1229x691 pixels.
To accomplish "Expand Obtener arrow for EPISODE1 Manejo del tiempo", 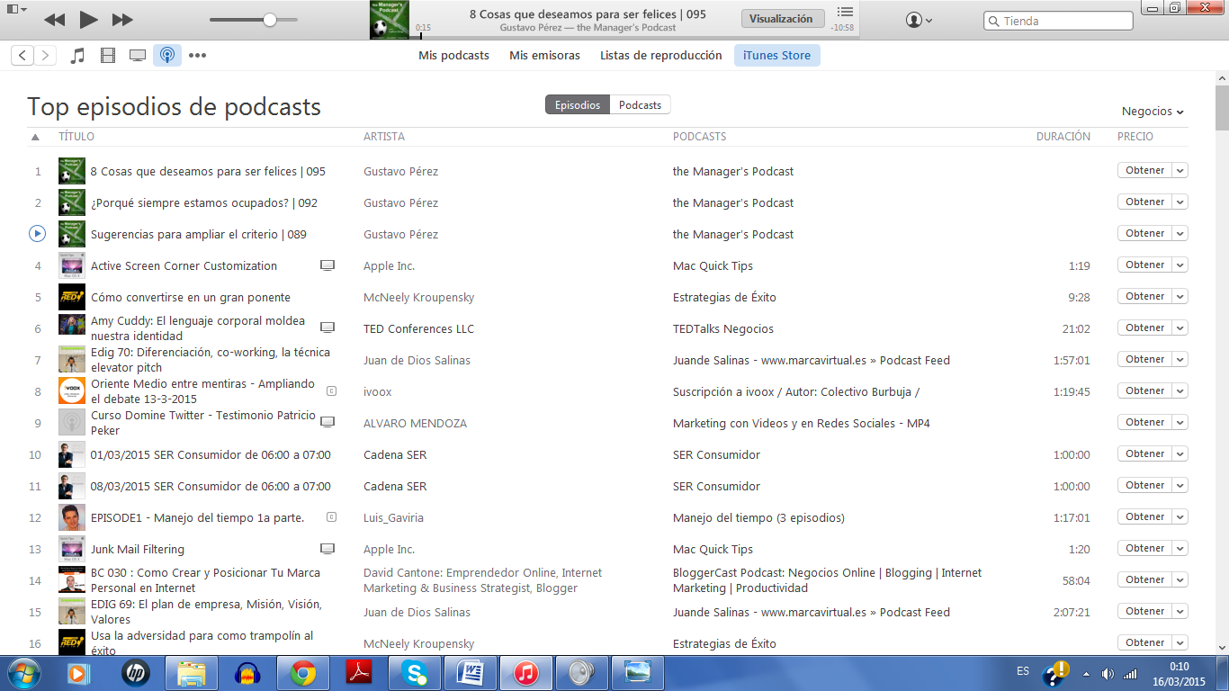I will point(1180,516).
